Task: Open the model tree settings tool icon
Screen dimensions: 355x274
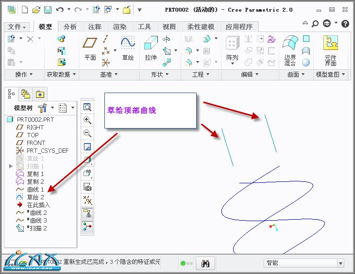Action: [42, 108]
